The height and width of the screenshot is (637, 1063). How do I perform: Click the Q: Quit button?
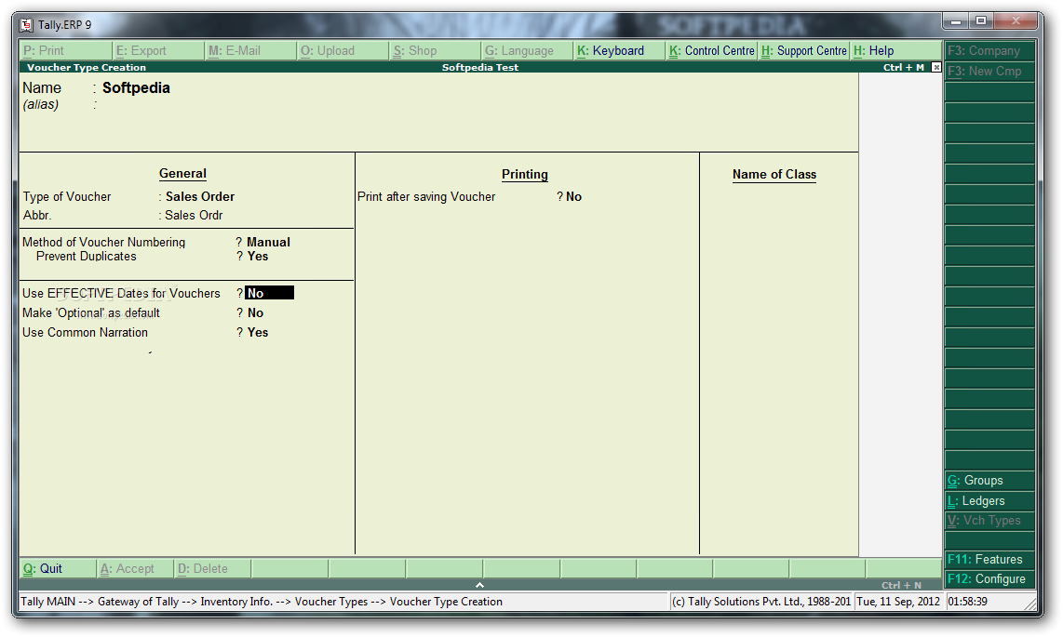[x=58, y=568]
